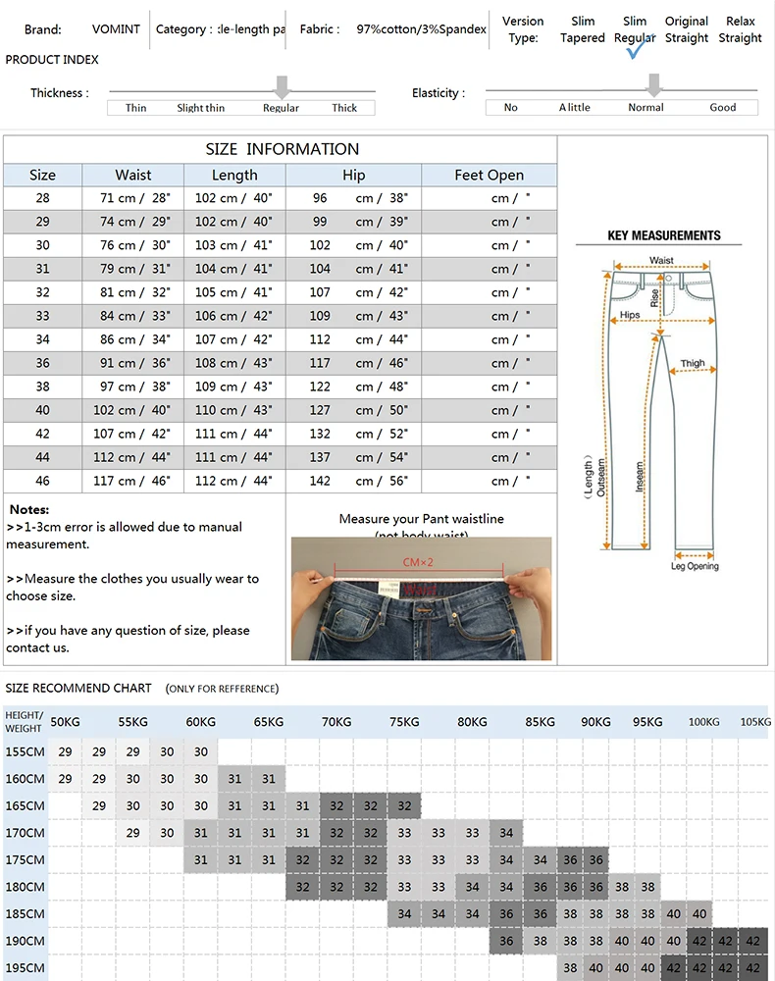Click the waist cell '97 cm / 38"'
775x981 pixels.
pos(135,387)
